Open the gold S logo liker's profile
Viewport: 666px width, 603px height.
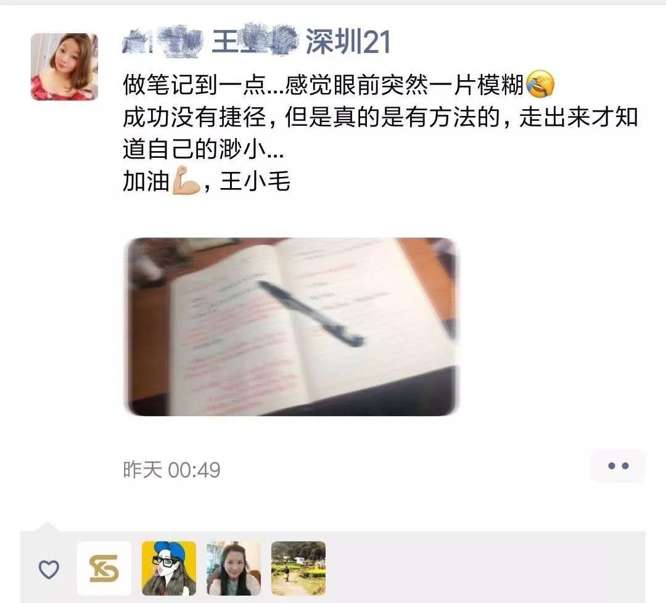point(104,568)
